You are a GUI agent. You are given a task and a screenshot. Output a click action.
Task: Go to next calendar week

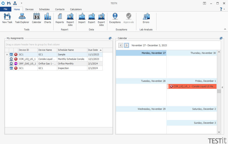coord(127,45)
